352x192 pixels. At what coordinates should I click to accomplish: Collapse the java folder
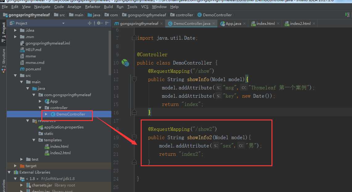pyautogui.click(x=28, y=88)
